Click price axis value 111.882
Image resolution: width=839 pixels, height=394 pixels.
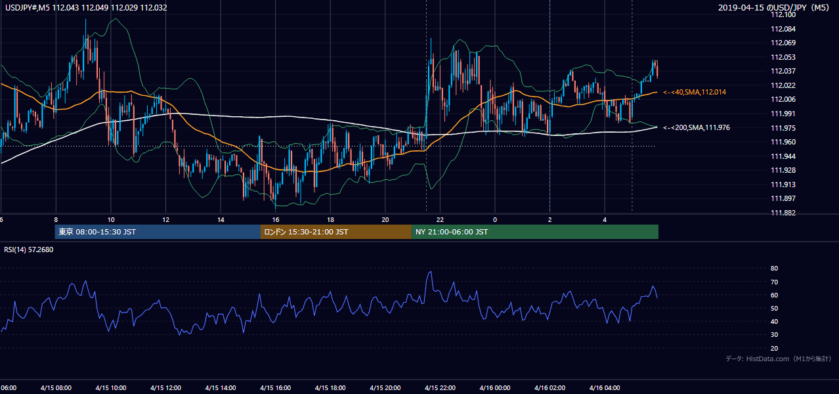(x=784, y=213)
